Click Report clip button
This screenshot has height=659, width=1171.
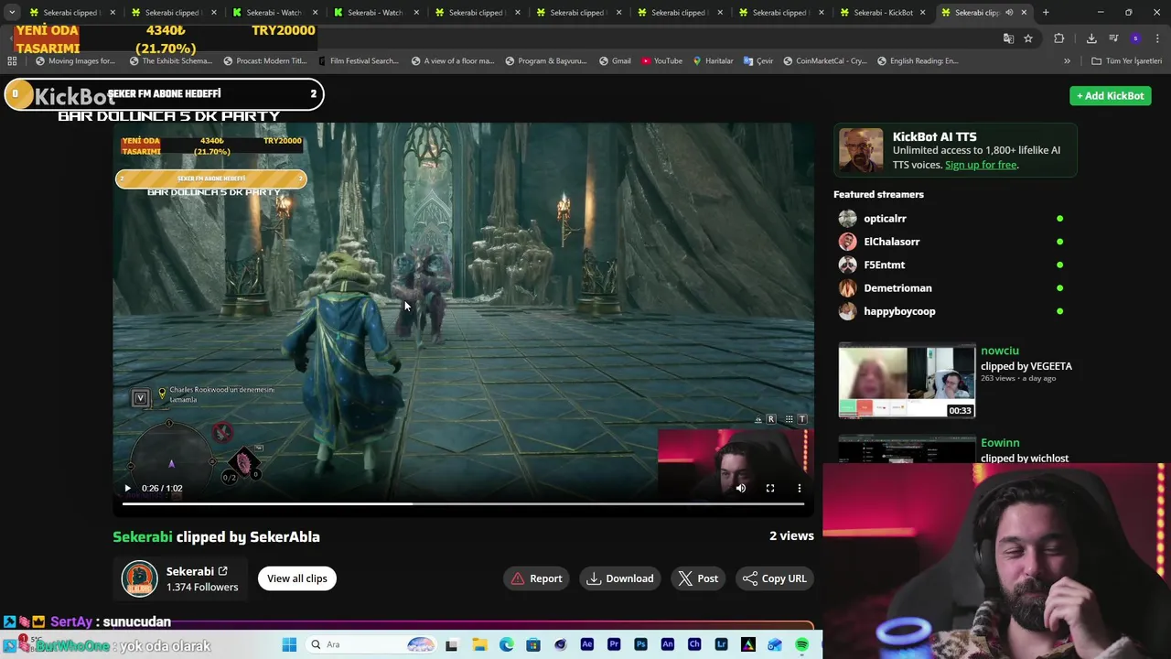tap(537, 578)
